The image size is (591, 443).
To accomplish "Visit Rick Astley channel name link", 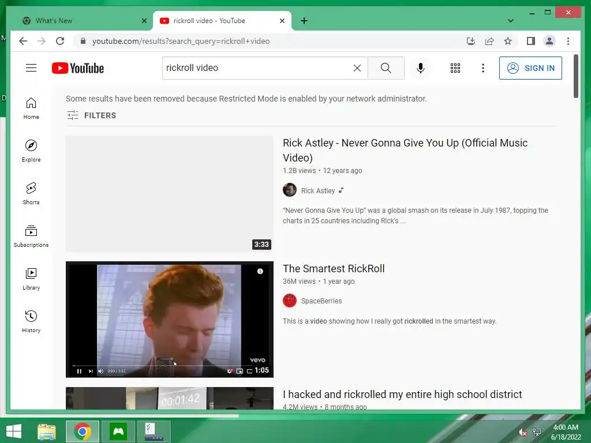I will (318, 190).
